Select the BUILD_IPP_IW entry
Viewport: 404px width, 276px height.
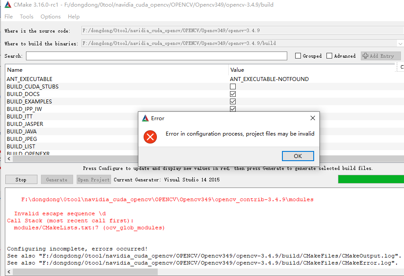tap(24, 109)
